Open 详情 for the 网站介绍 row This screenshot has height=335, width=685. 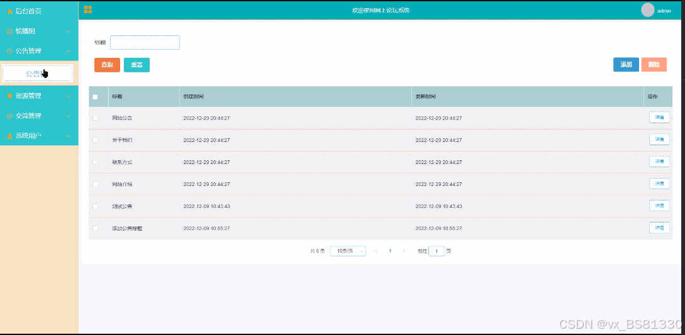click(x=659, y=184)
